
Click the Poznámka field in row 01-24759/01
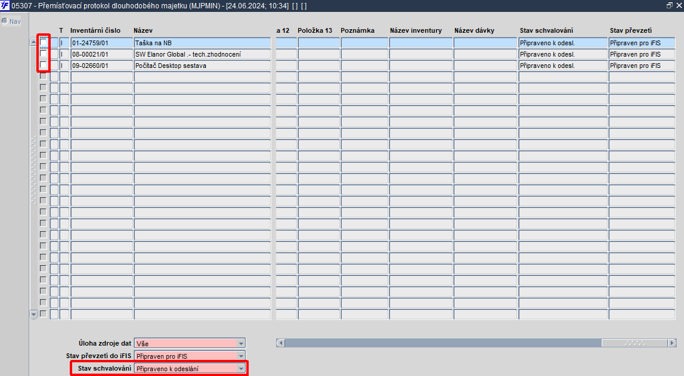coord(364,43)
